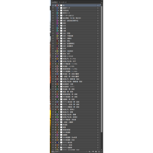This screenshot has height=153, width=153.
Task: Select the 都道府県道:トンネル layer name
Action: [70, 69]
